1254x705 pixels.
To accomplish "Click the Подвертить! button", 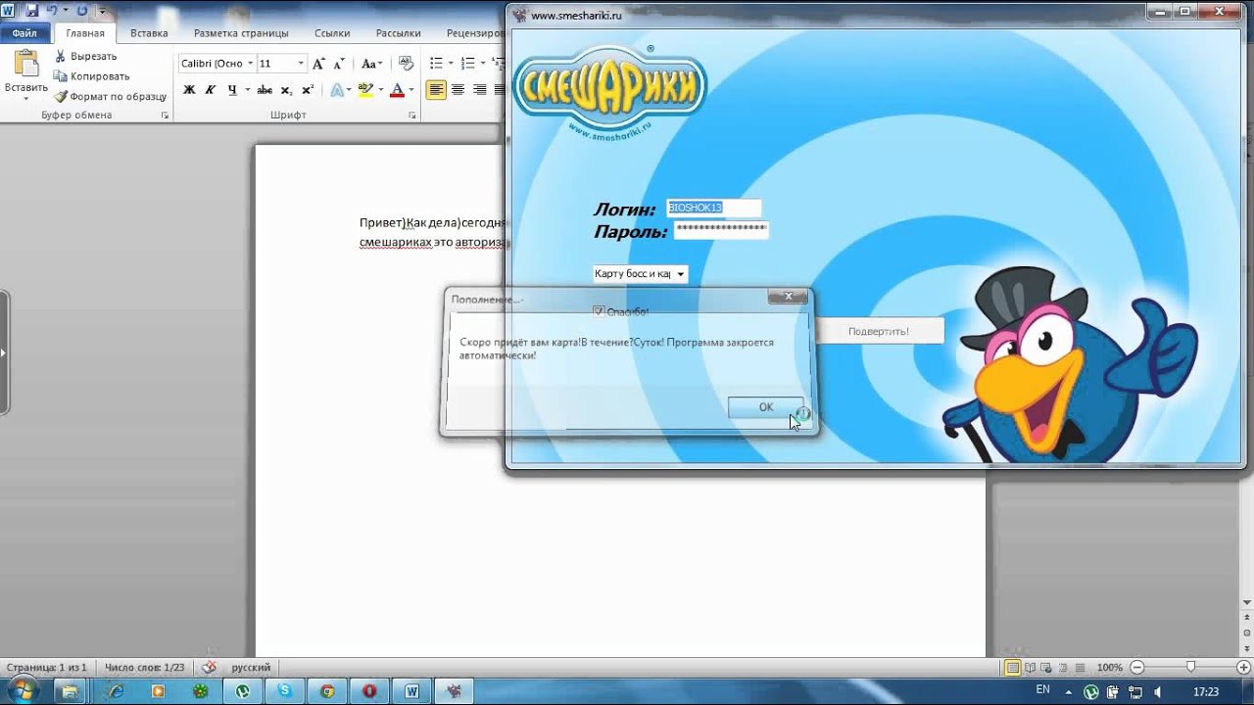I will tap(879, 331).
